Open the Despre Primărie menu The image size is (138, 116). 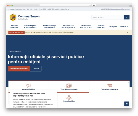(x=14, y=27)
